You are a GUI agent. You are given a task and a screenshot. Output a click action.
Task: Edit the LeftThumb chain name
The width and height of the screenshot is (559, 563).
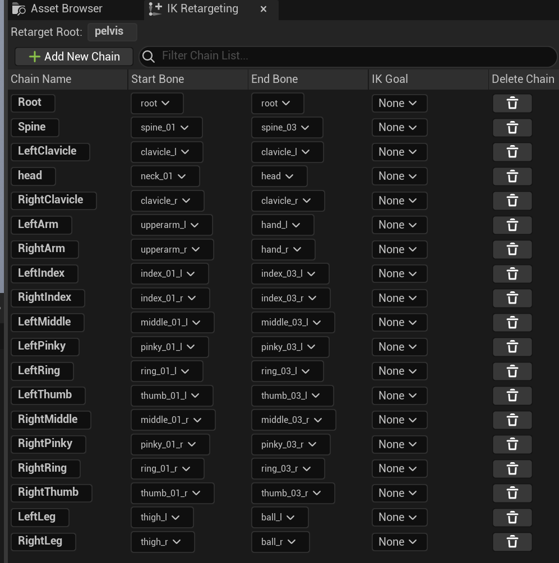pyautogui.click(x=48, y=396)
